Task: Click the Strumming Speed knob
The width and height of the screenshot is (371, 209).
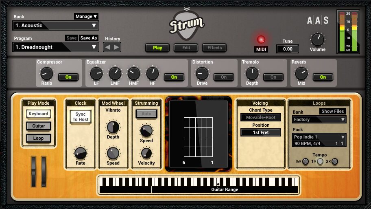Action: click(146, 131)
